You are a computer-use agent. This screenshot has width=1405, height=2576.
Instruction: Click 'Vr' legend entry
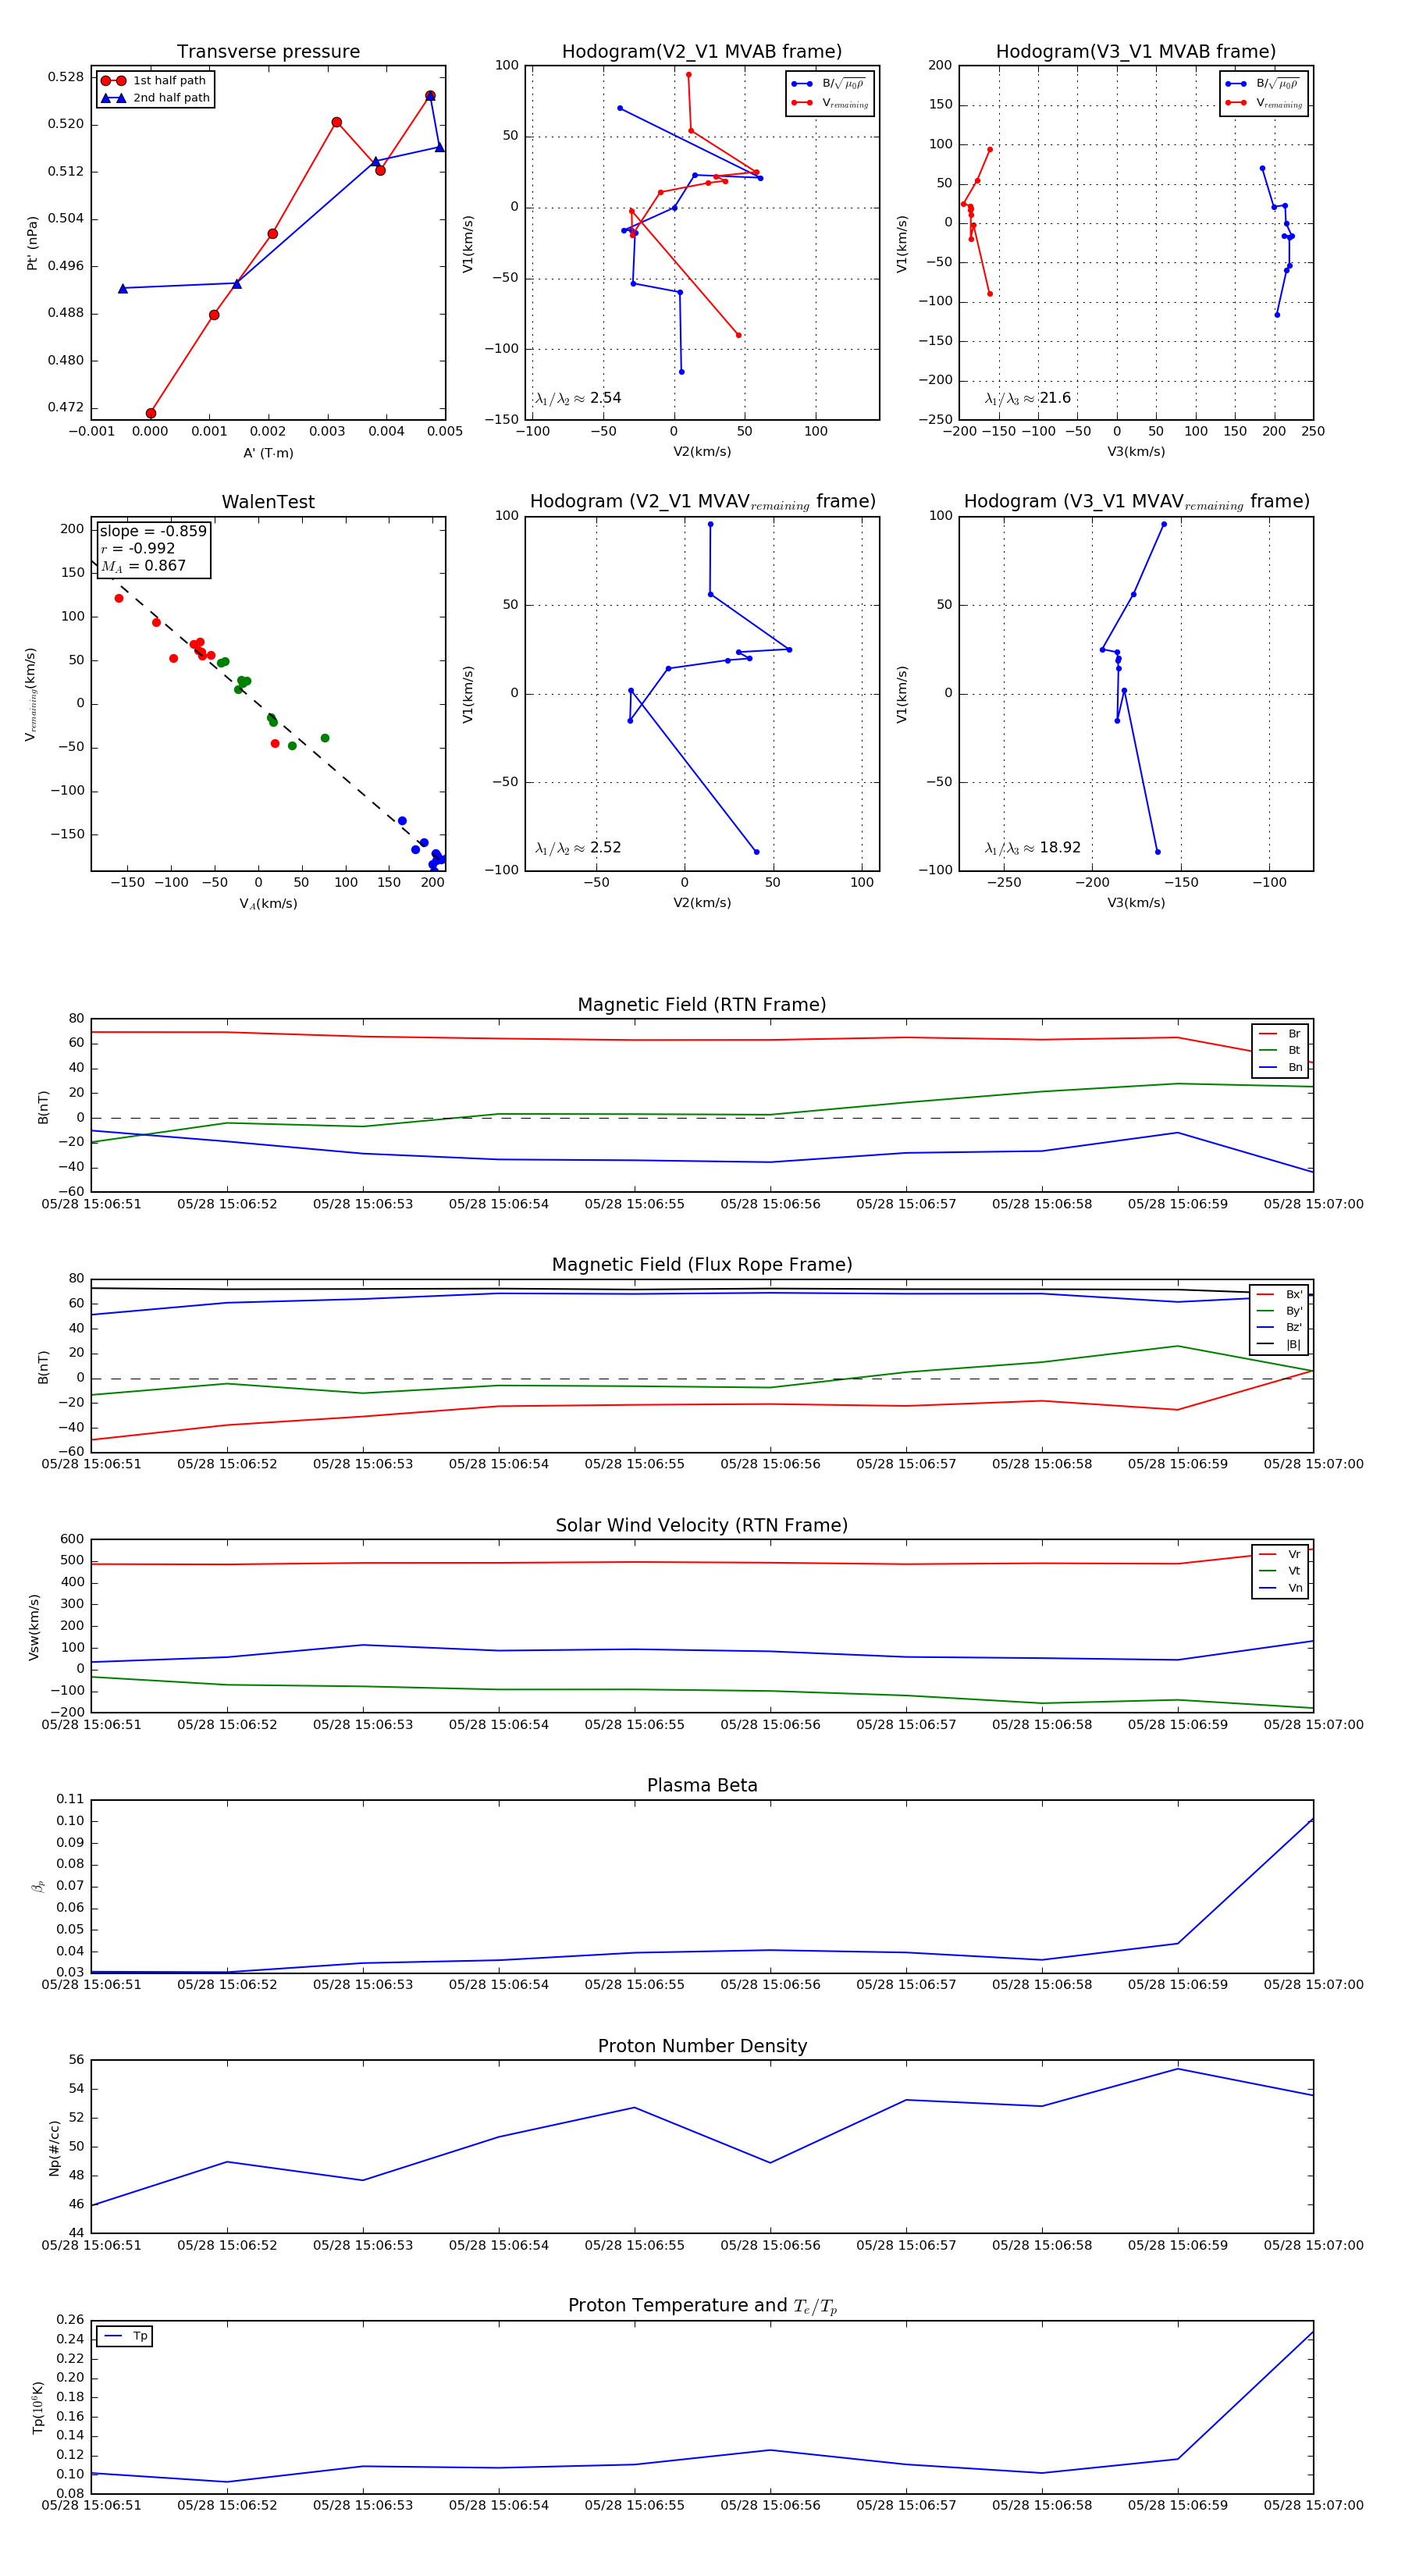(x=1281, y=1555)
